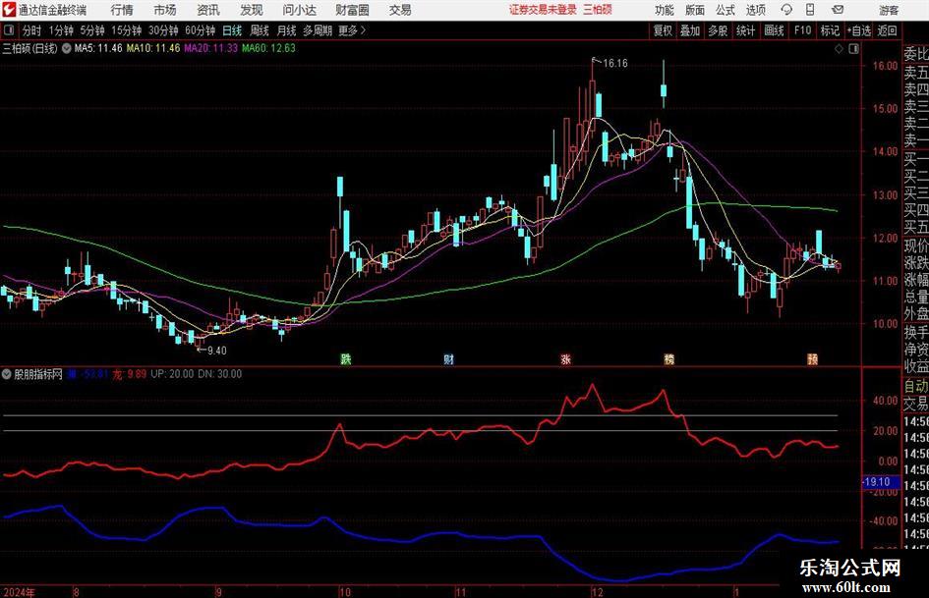Open the 市场 menu
Viewport: 929px width, 598px height.
[165, 10]
